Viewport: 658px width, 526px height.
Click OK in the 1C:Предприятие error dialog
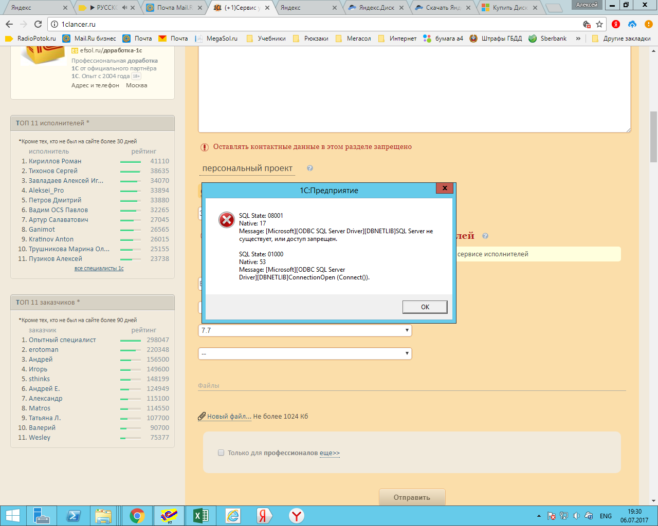[425, 307]
